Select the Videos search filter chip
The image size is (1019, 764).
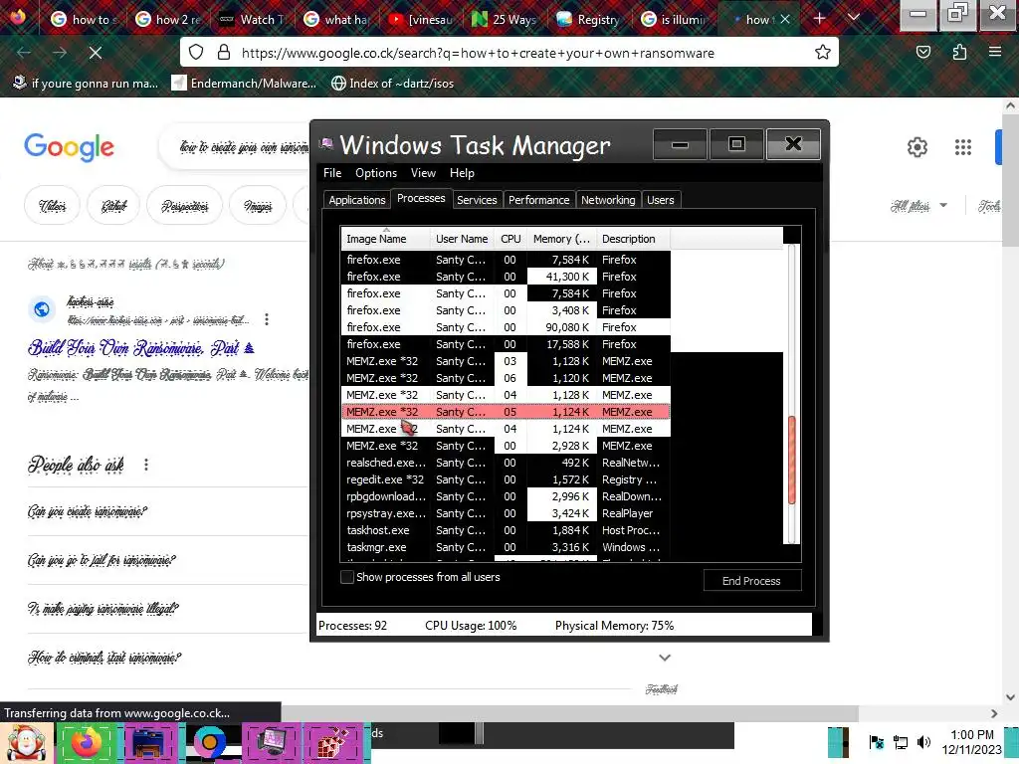pyautogui.click(x=52, y=206)
